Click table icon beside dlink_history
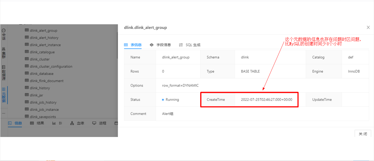The width and height of the screenshot is (374, 161). pos(27,88)
